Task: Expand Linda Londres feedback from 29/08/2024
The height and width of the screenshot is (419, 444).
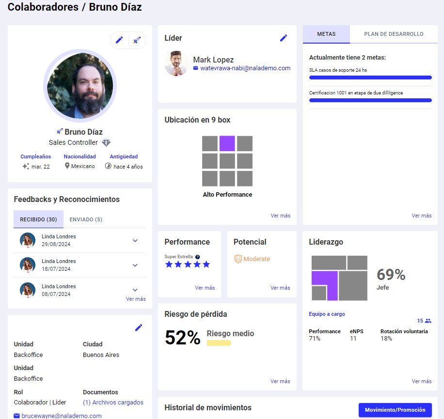Action: (x=135, y=241)
